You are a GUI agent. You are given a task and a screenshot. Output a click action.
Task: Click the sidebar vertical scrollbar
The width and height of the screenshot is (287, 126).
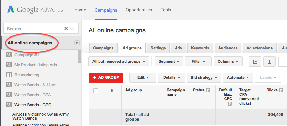pos(79,56)
